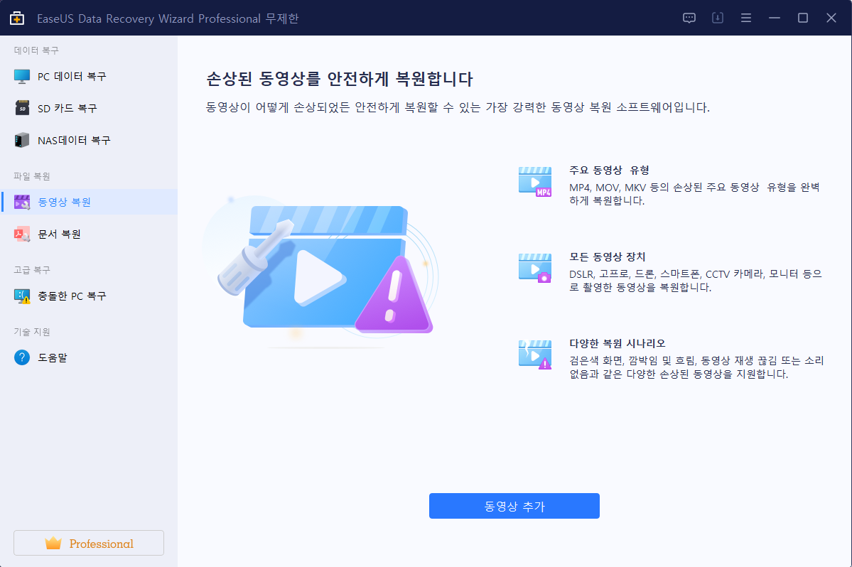Click the 고급 복구 section header
Screen dimensions: 852x567
(x=32, y=270)
